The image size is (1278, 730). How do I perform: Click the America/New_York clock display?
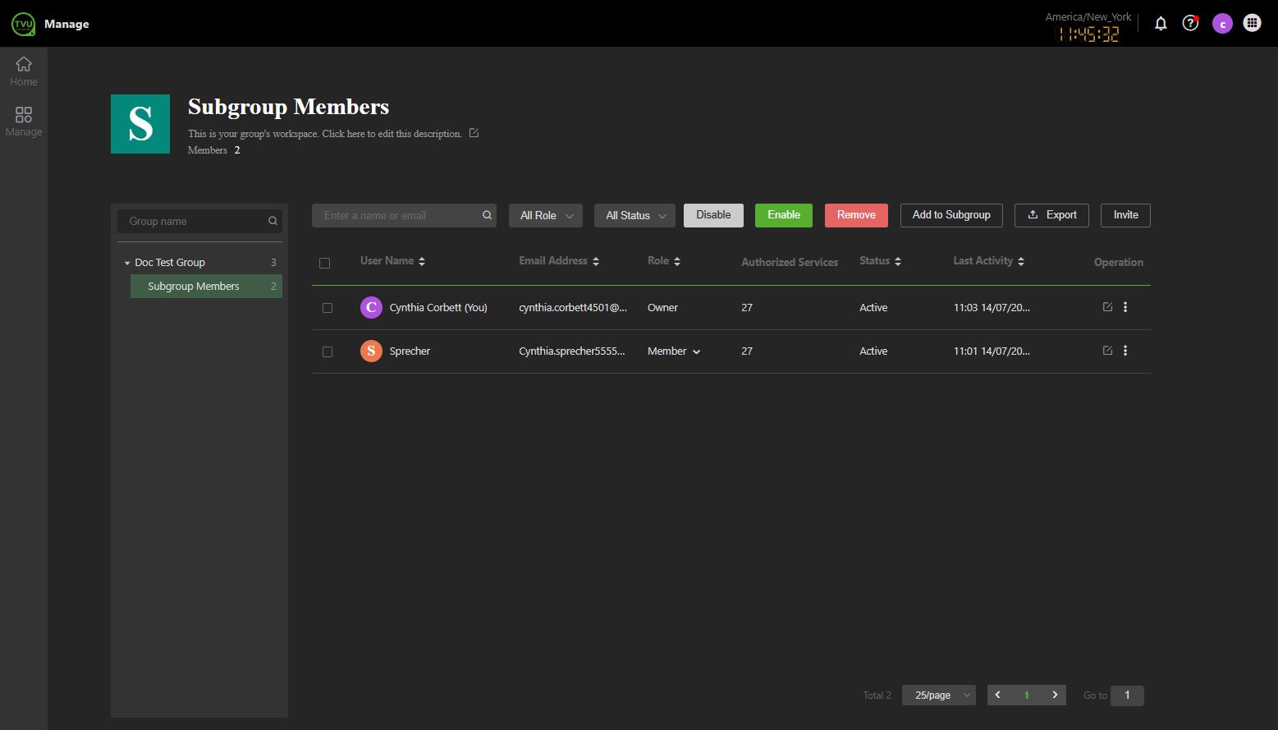(1088, 27)
